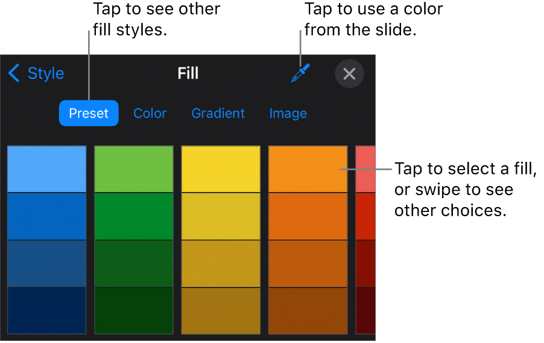The height and width of the screenshot is (343, 544).
Task: Choose the bright red preset swatch
Action: 365,216
